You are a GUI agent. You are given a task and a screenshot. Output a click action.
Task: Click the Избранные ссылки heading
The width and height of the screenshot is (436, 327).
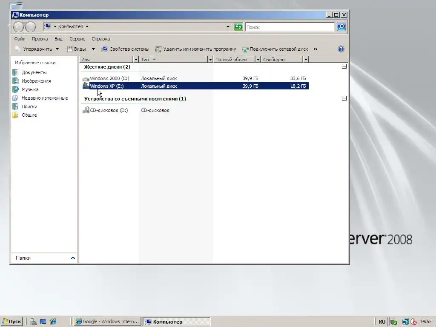pos(35,63)
